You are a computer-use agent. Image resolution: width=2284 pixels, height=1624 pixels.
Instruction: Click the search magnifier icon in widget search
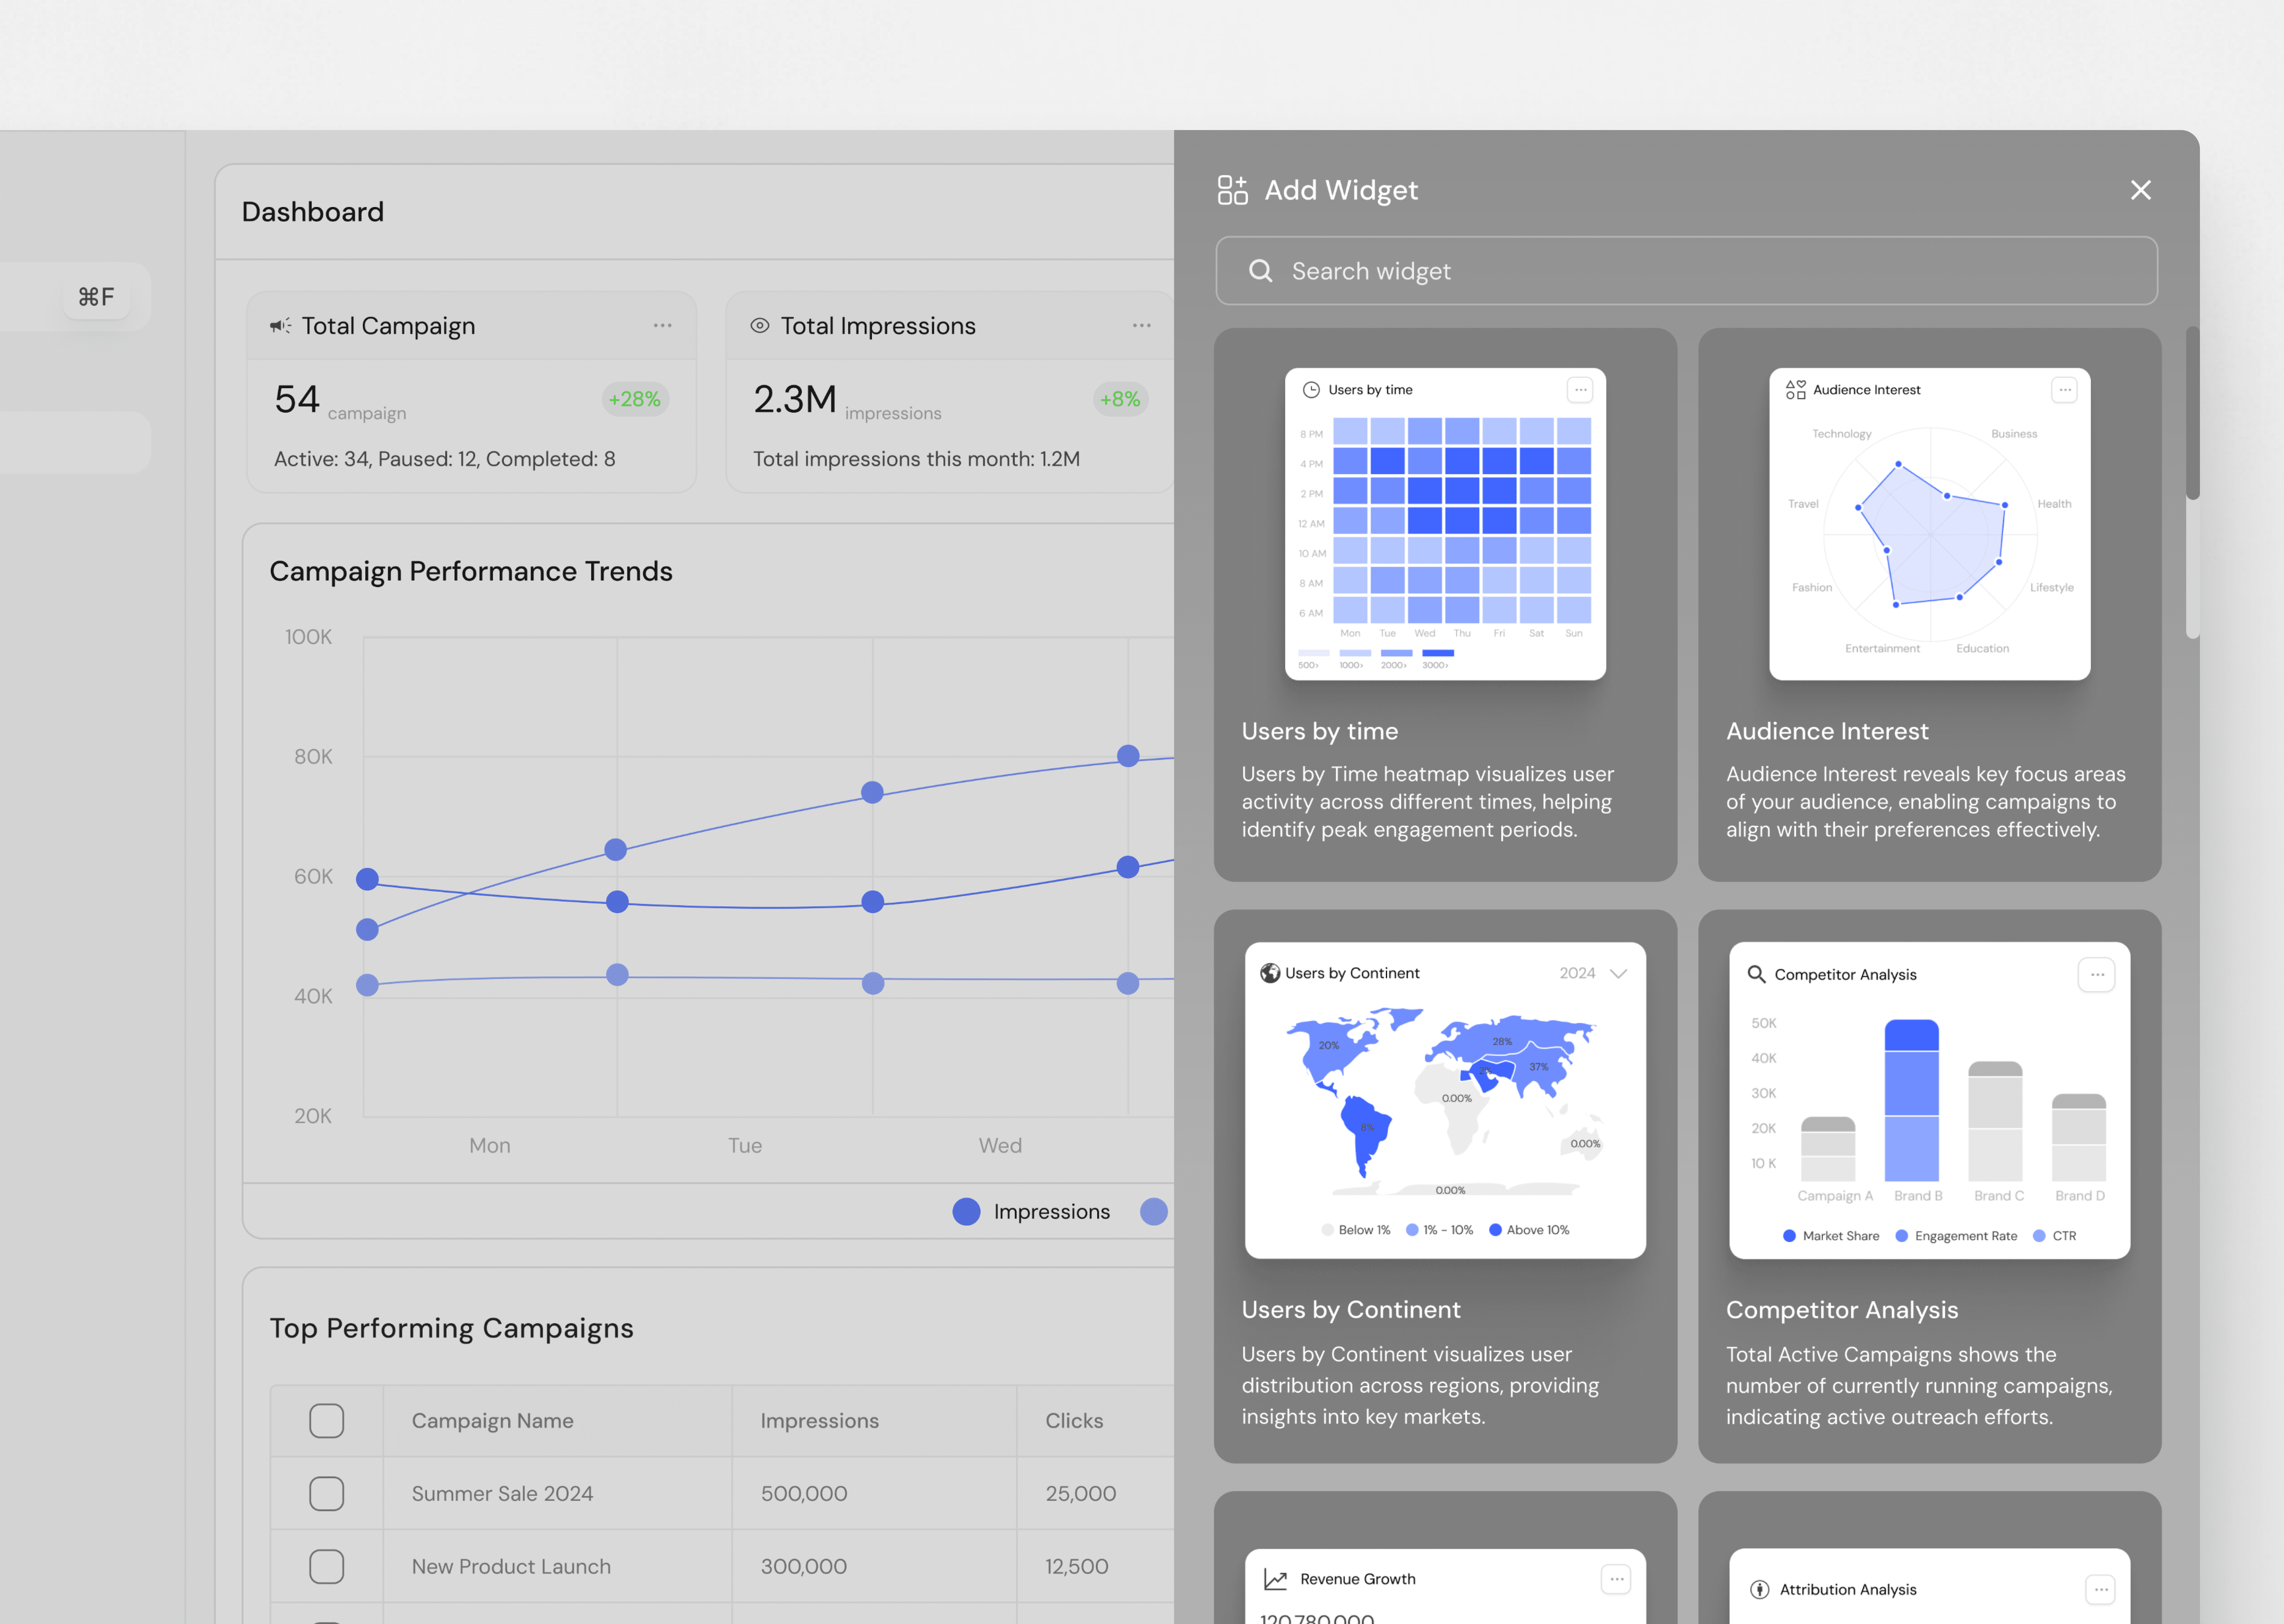tap(1260, 271)
